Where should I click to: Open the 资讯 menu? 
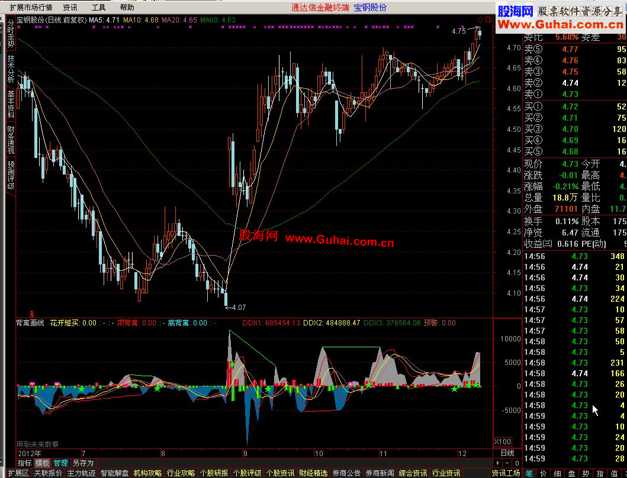point(70,7)
